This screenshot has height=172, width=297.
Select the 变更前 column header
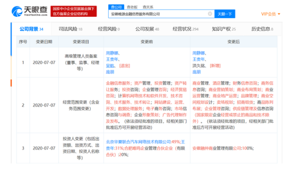(x=147, y=42)
